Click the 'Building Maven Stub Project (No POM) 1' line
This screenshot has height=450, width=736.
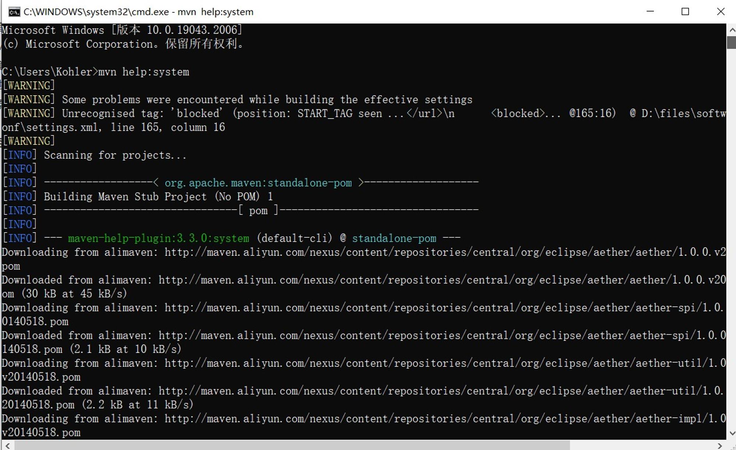[158, 197]
